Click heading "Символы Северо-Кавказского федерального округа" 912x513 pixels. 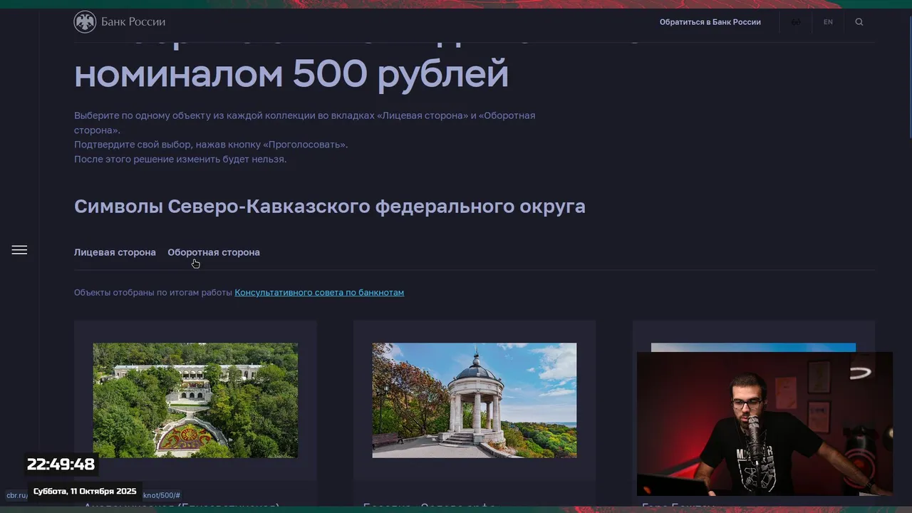click(x=330, y=207)
